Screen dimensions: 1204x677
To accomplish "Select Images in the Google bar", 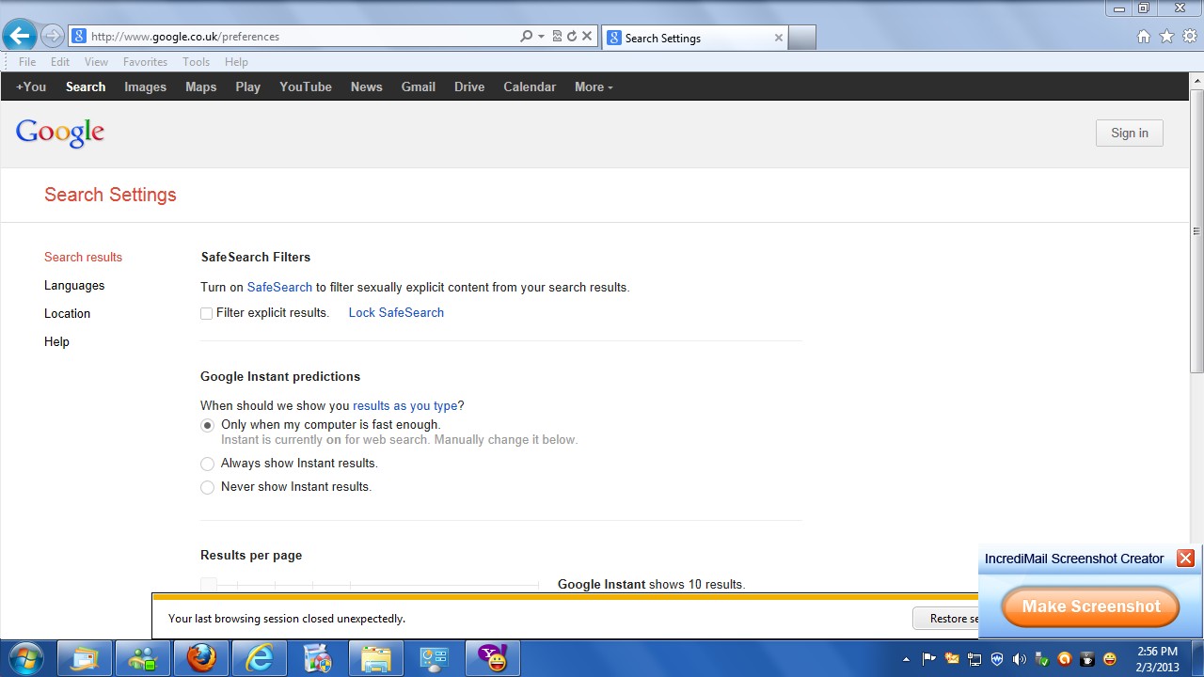I will [145, 87].
